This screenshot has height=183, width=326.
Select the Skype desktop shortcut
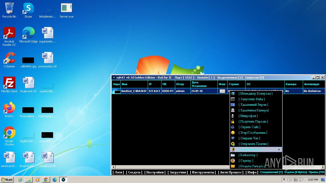click(28, 11)
